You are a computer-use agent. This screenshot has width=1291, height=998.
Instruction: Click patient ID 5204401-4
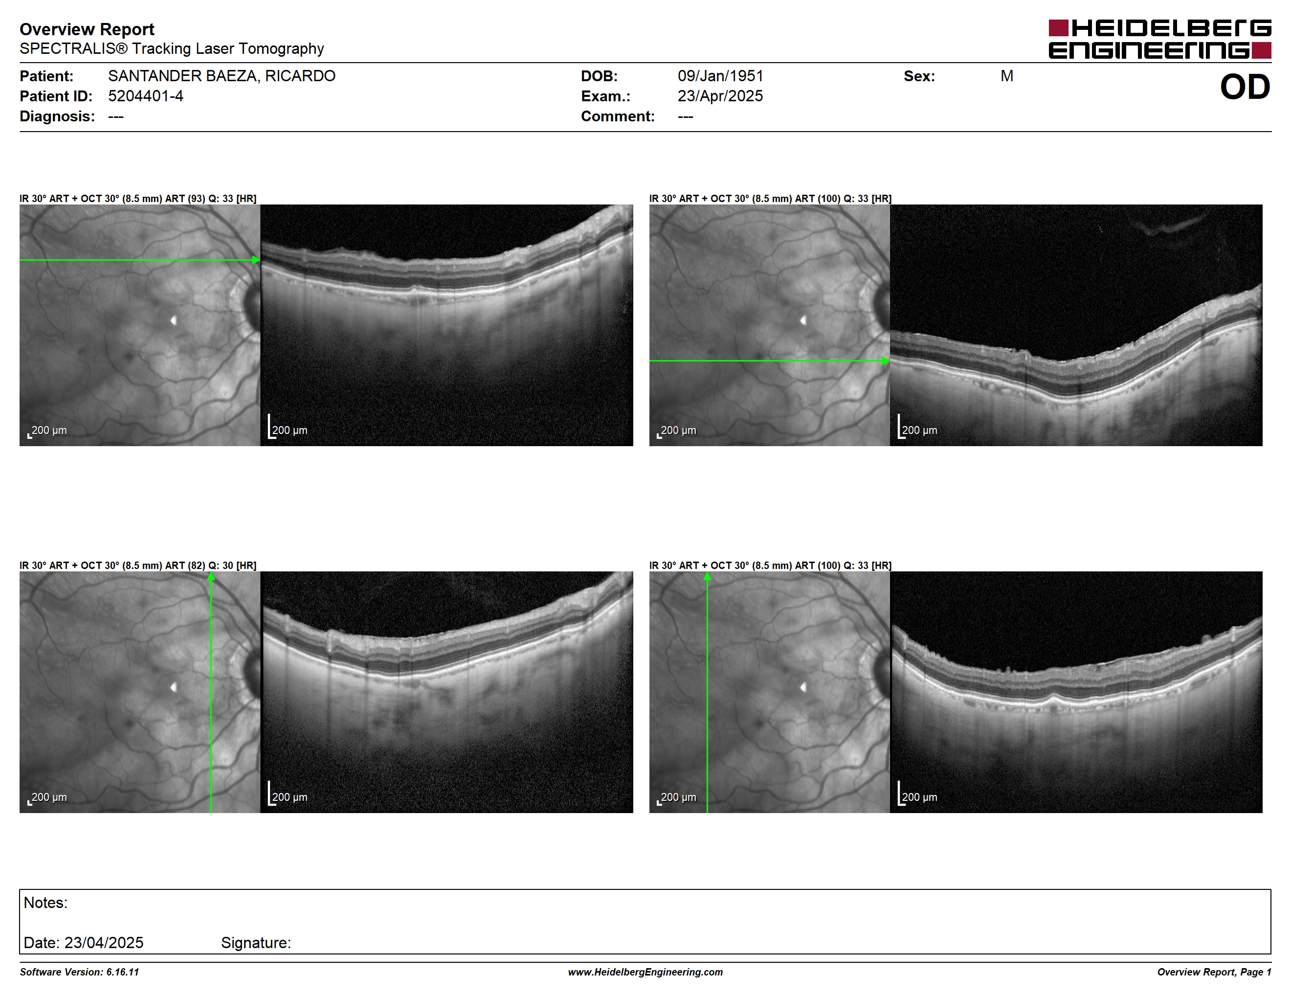pos(145,96)
